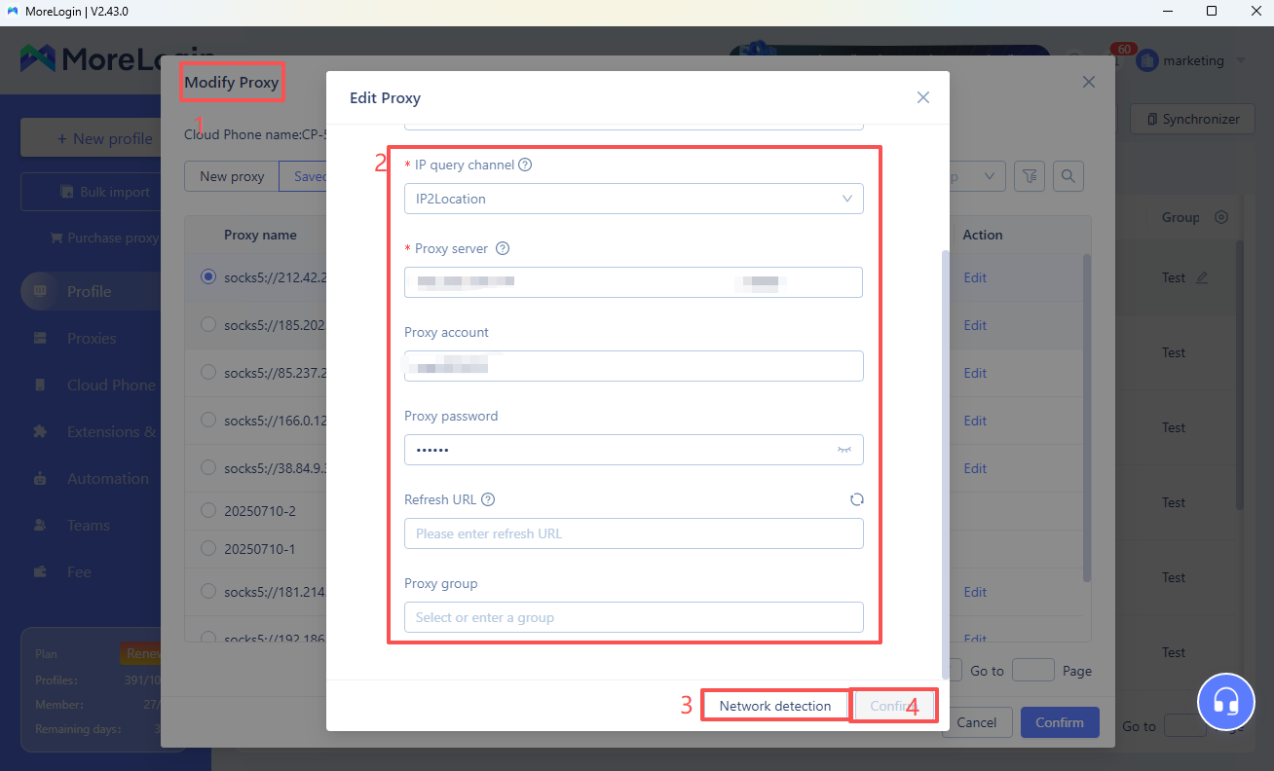Screen dimensions: 1274x771
Task: Switch to the New proxy tab
Action: (232, 176)
